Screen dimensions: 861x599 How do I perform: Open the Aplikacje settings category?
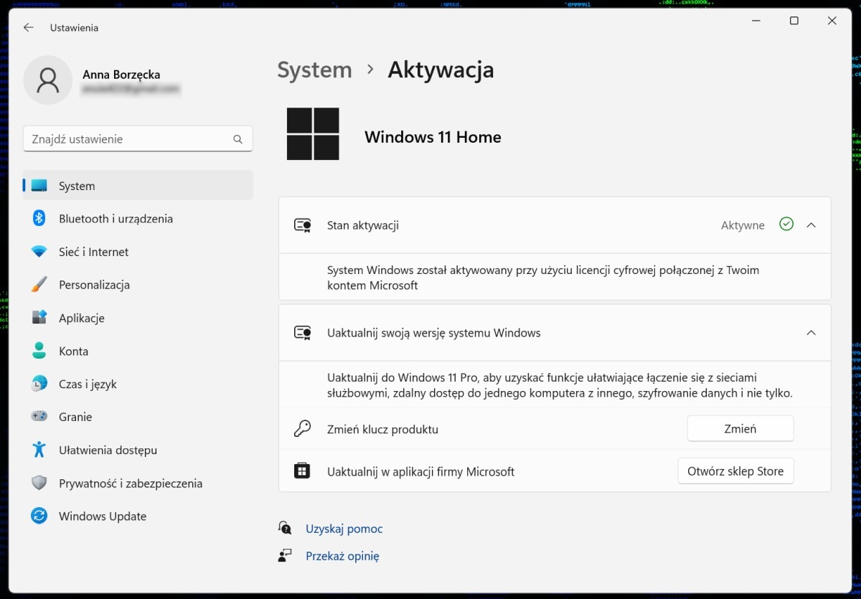tap(81, 318)
